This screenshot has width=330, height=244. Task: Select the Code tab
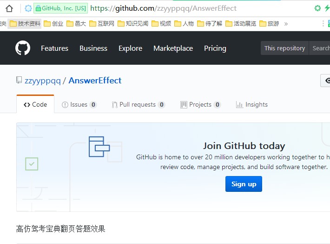point(35,104)
